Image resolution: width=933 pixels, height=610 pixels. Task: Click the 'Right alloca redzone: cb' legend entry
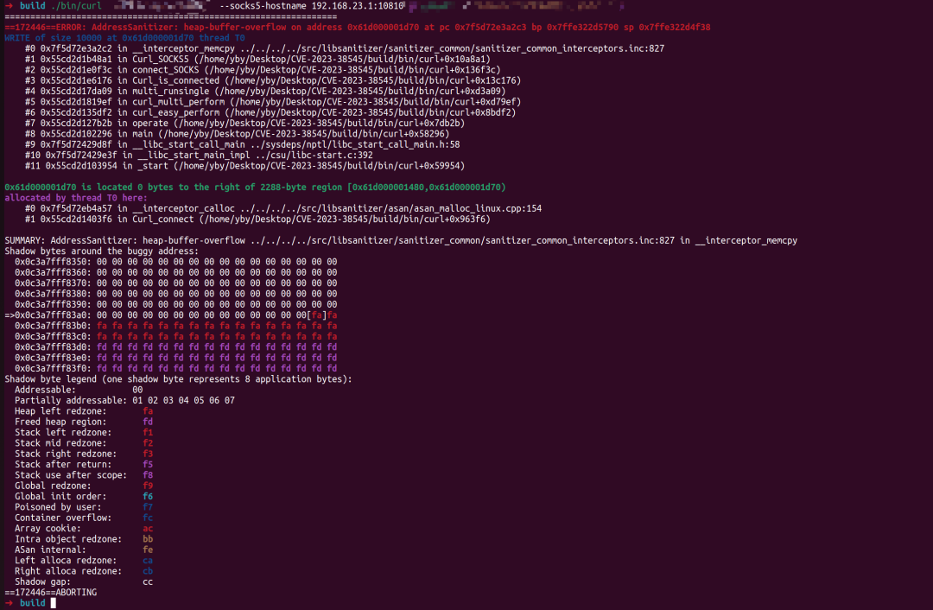tap(83, 572)
